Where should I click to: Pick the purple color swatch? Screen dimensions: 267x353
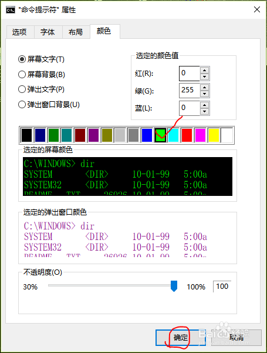[x=93, y=135]
